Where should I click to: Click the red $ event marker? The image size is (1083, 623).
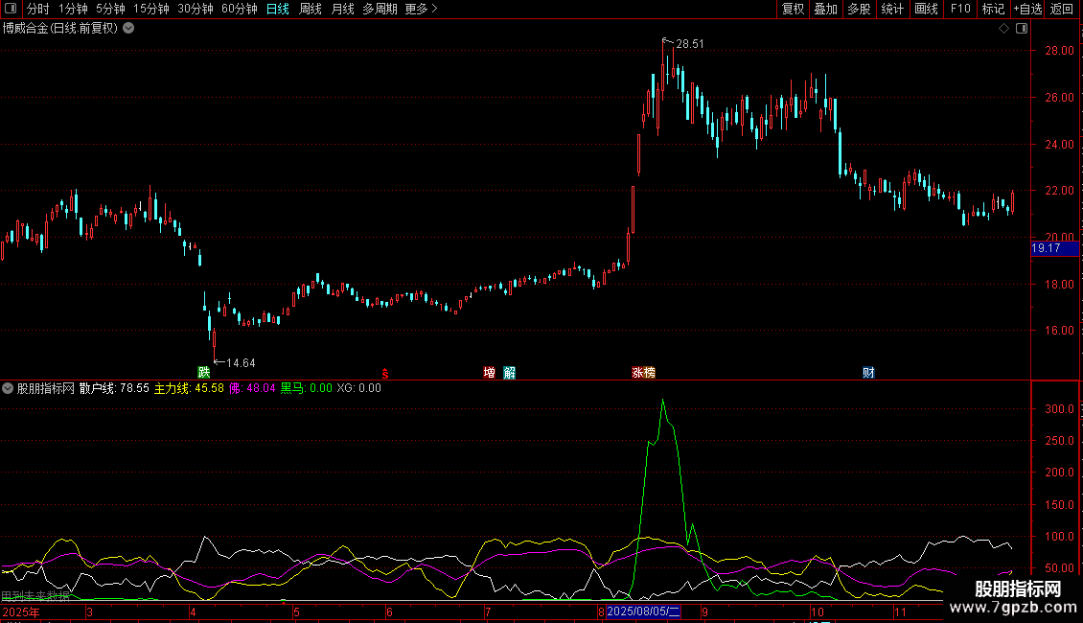384,374
